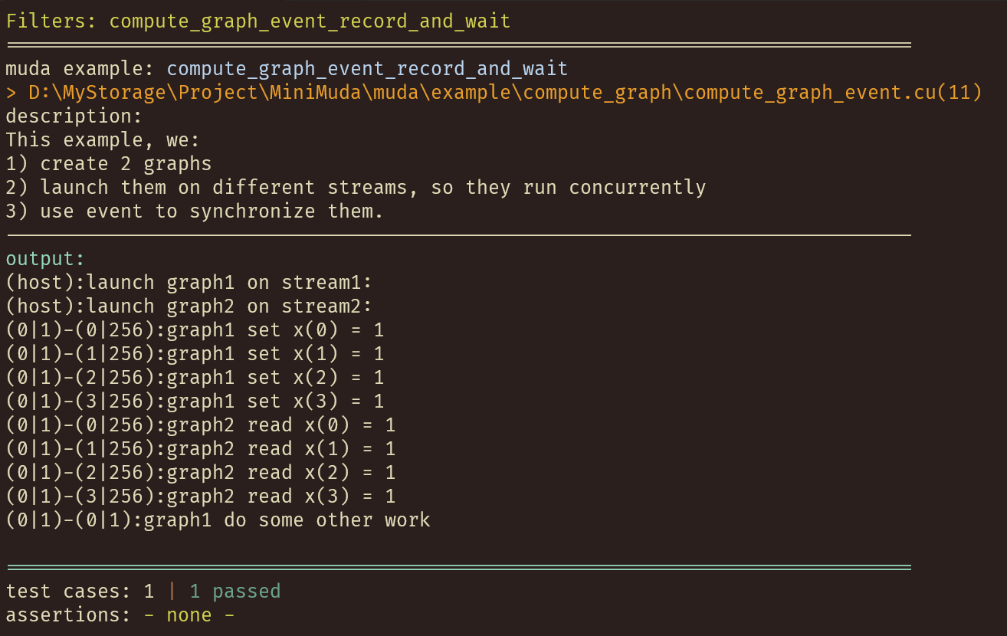
Task: Click 'graph1 do some other work' line
Action: 218,520
